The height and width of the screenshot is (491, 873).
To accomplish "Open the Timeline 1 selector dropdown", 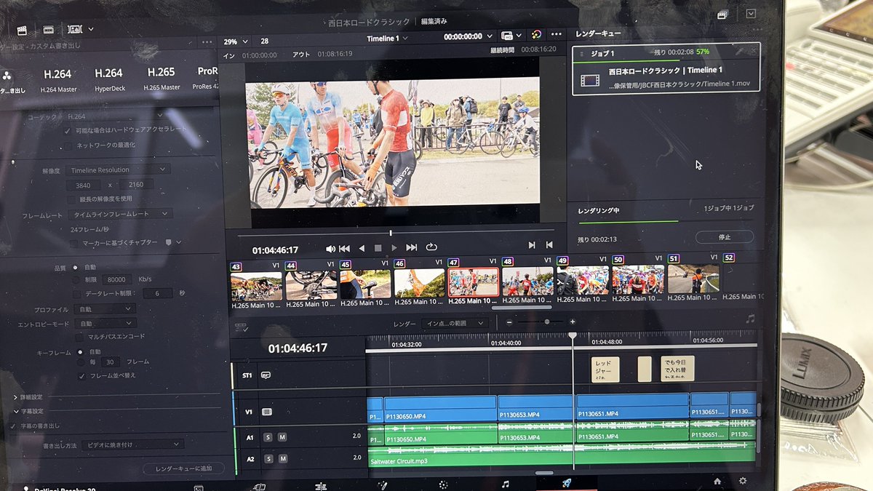I will tap(387, 38).
